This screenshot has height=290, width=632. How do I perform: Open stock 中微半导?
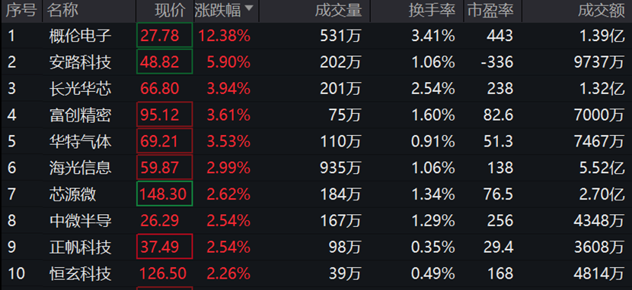pos(80,221)
